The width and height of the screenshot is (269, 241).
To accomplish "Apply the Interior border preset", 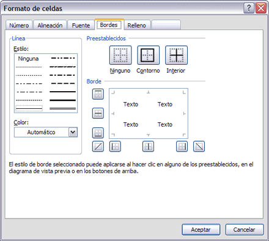I will pyautogui.click(x=176, y=55).
